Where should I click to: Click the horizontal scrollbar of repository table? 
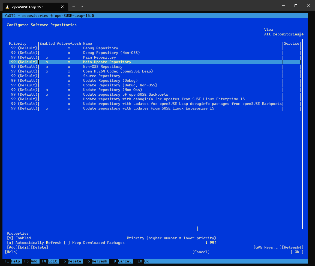104,229
